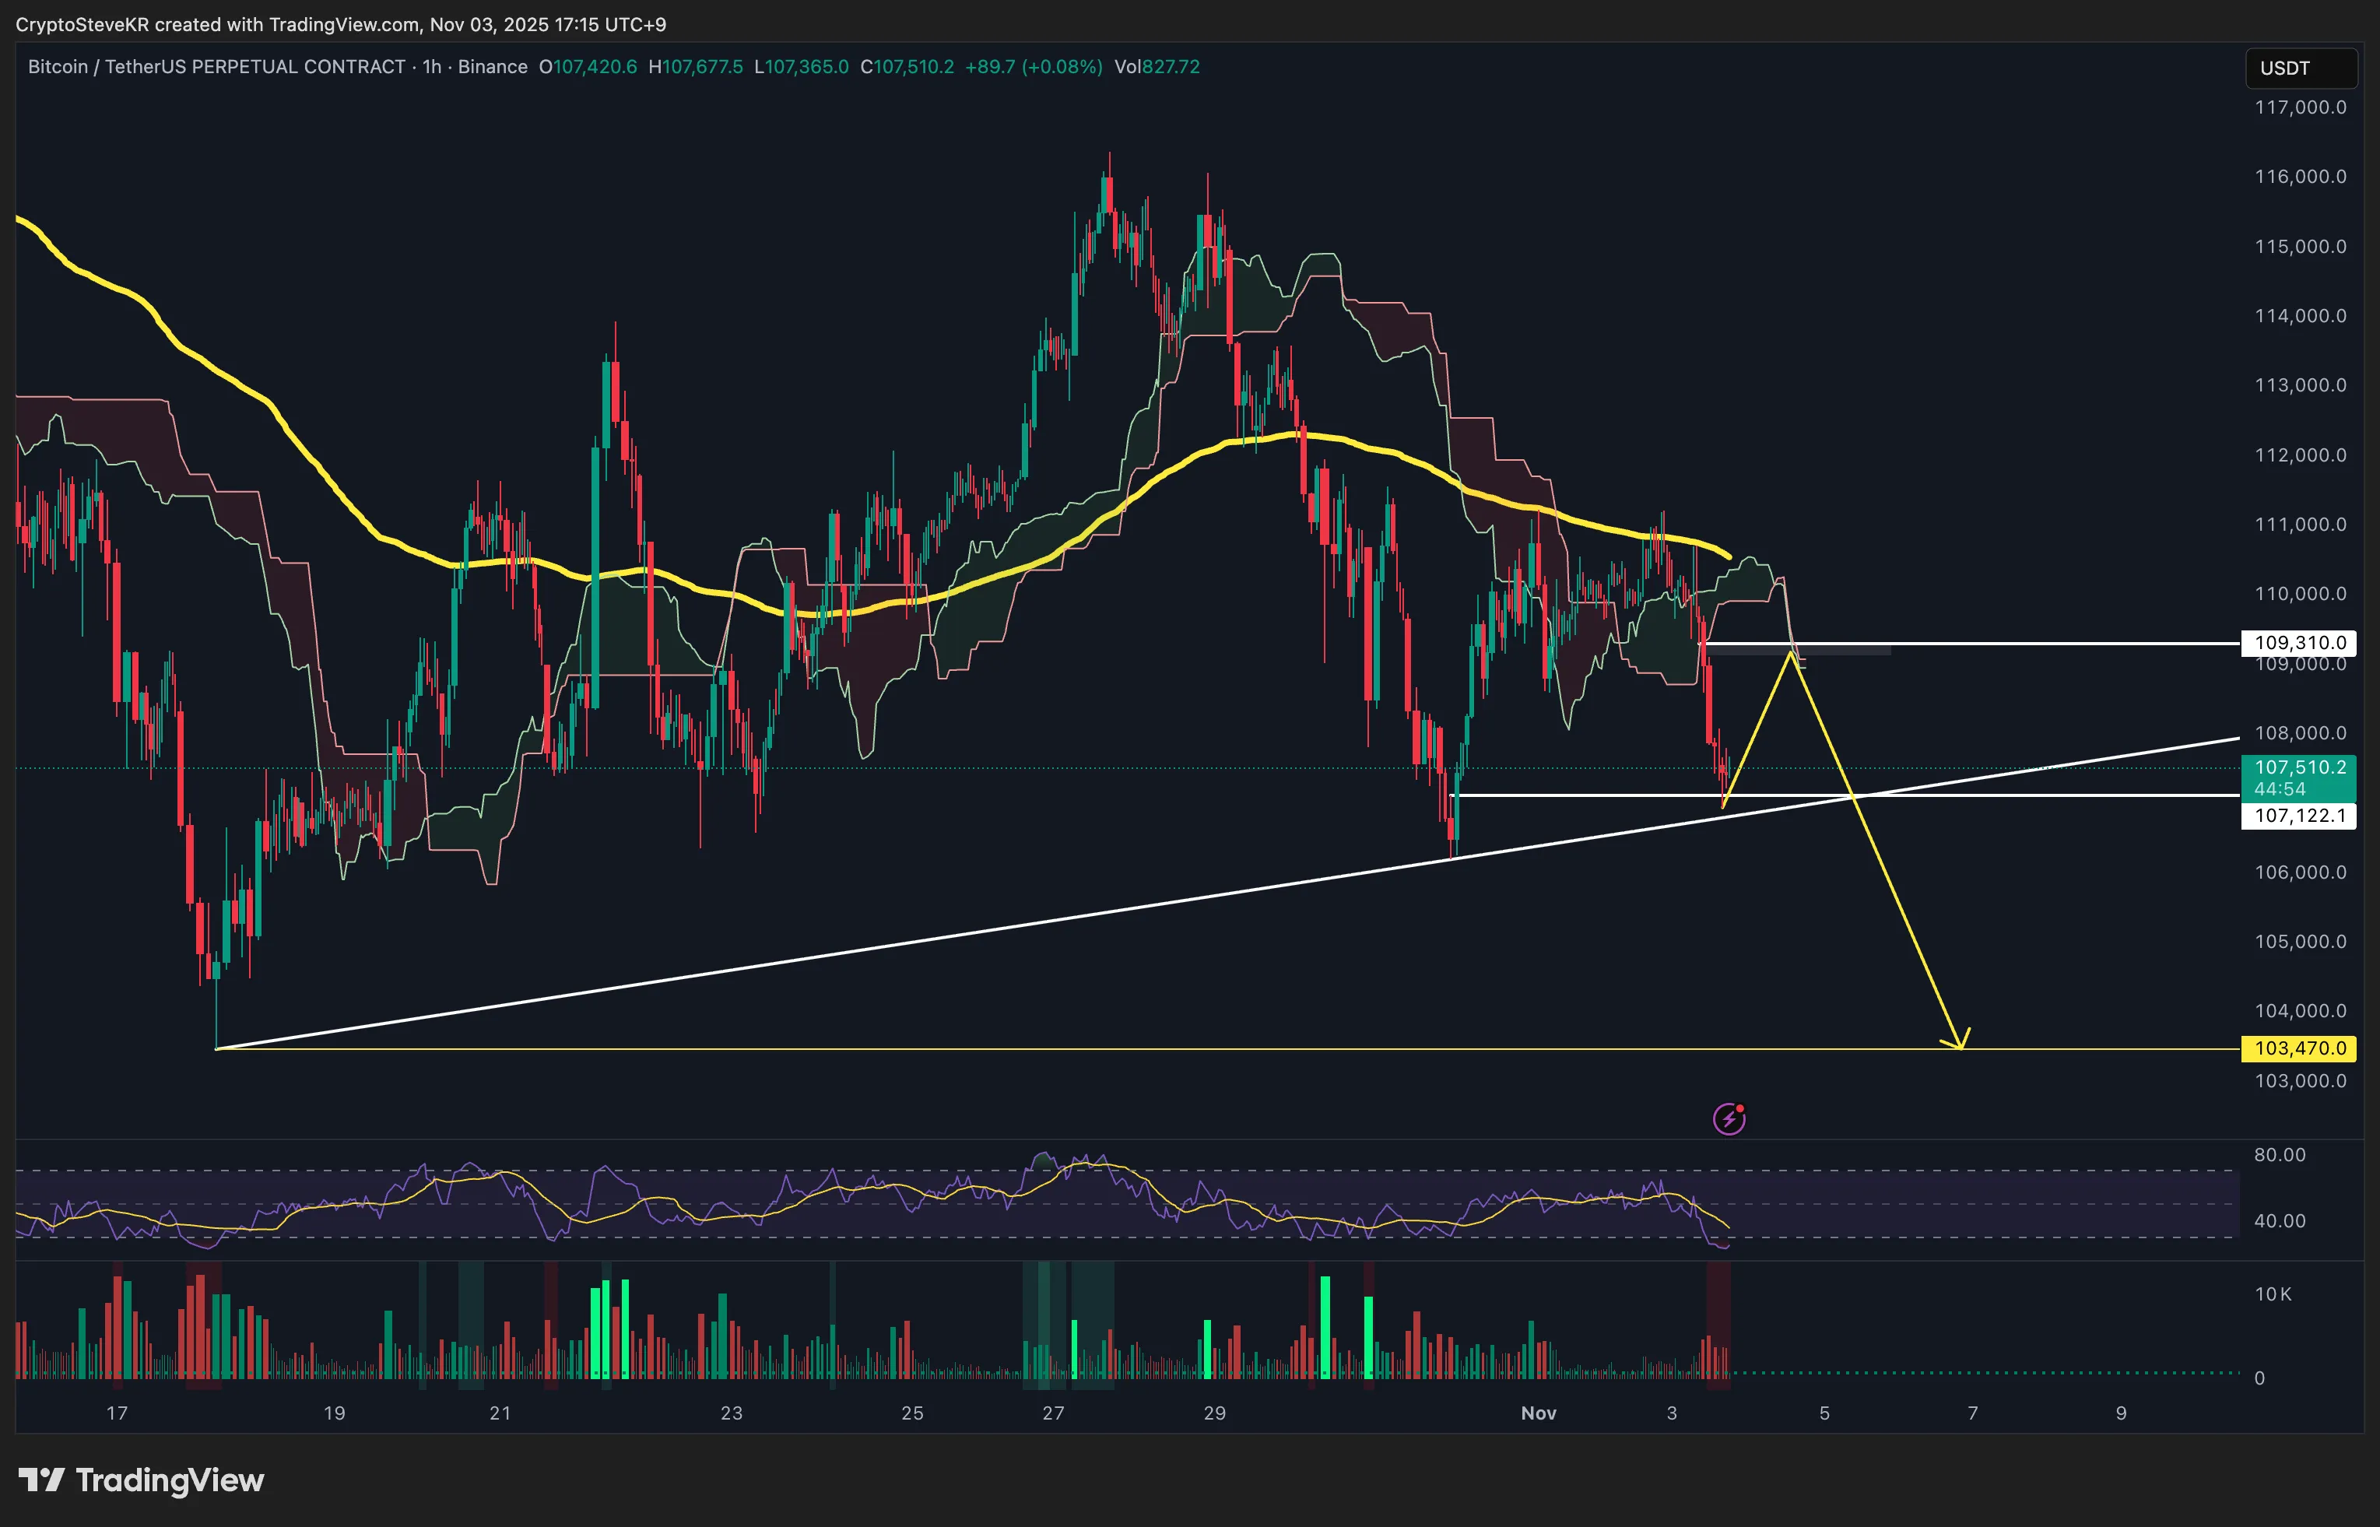Image resolution: width=2380 pixels, height=1527 pixels.
Task: Click the closing price C107,510.2 value
Action: 907,66
